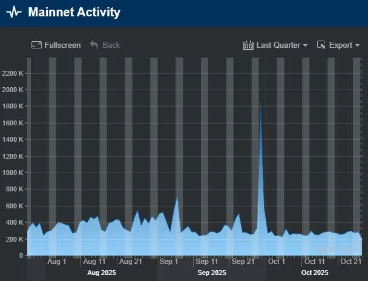Select the Sep 2025 month label
368x281 pixels.
(212, 273)
